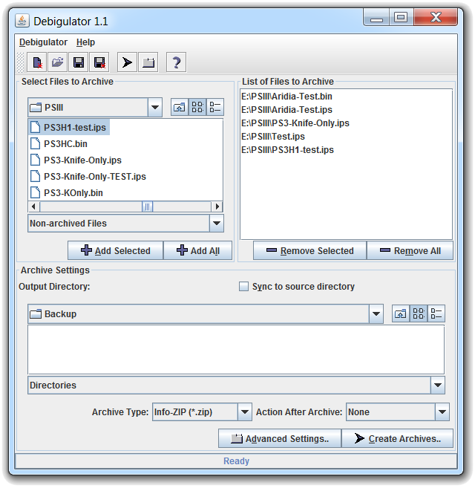Enable Sync to source directory checkbox
The height and width of the screenshot is (488, 475).
(244, 287)
